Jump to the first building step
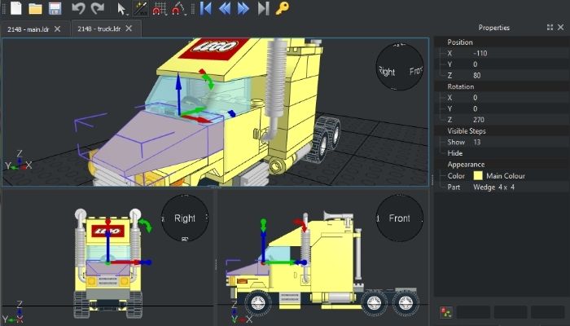 [x=206, y=9]
